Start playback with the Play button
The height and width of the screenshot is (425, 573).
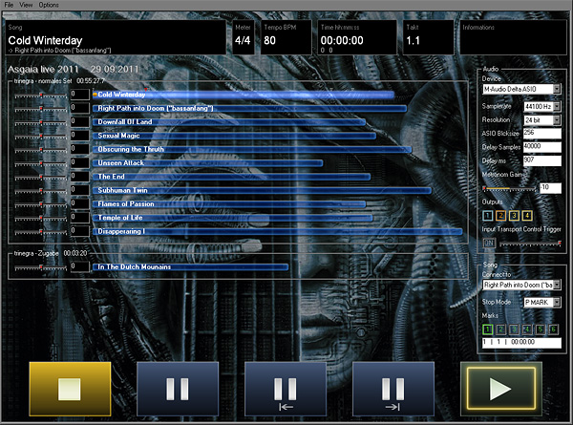click(501, 389)
